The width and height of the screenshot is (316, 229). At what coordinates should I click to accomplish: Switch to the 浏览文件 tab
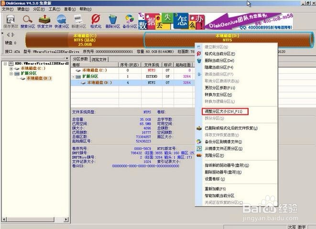click(99, 59)
